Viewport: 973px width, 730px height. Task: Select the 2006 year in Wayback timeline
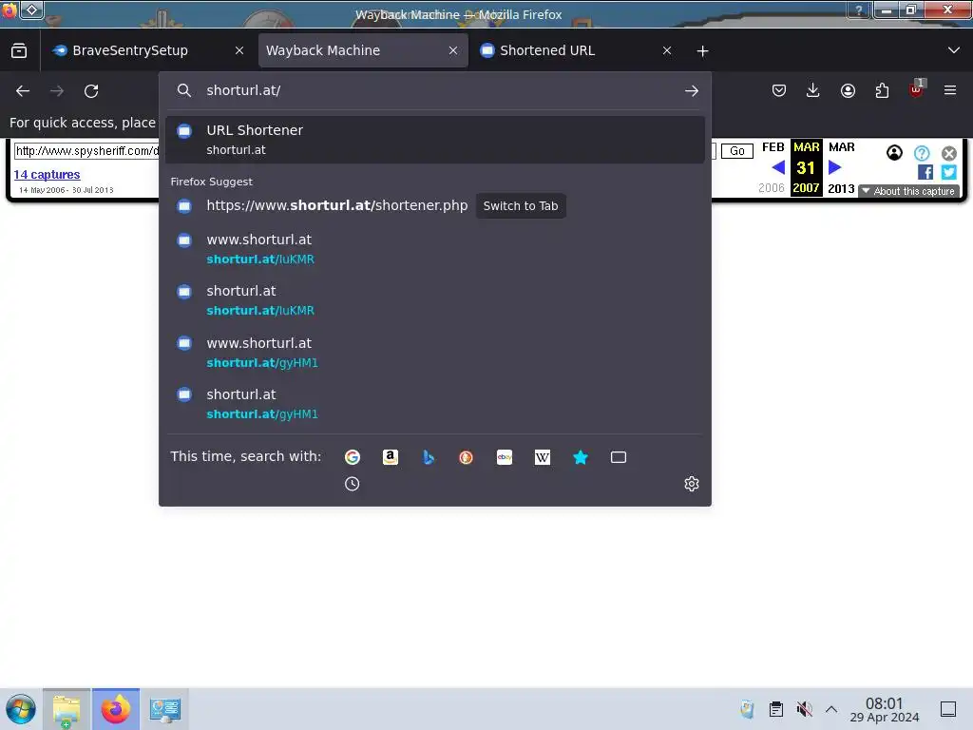(772, 188)
